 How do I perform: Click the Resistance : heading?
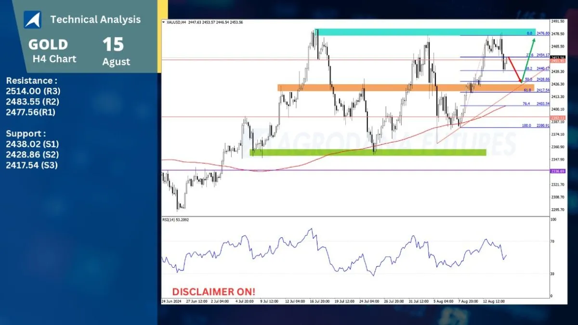tap(32, 80)
